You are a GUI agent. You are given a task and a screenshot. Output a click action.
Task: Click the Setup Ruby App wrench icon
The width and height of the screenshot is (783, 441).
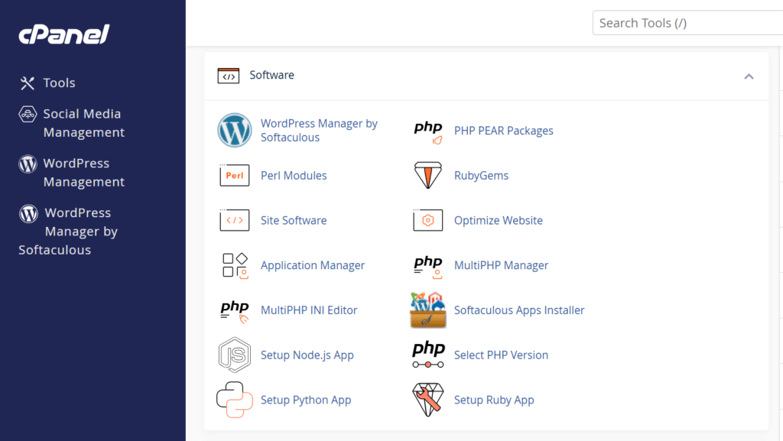point(427,400)
